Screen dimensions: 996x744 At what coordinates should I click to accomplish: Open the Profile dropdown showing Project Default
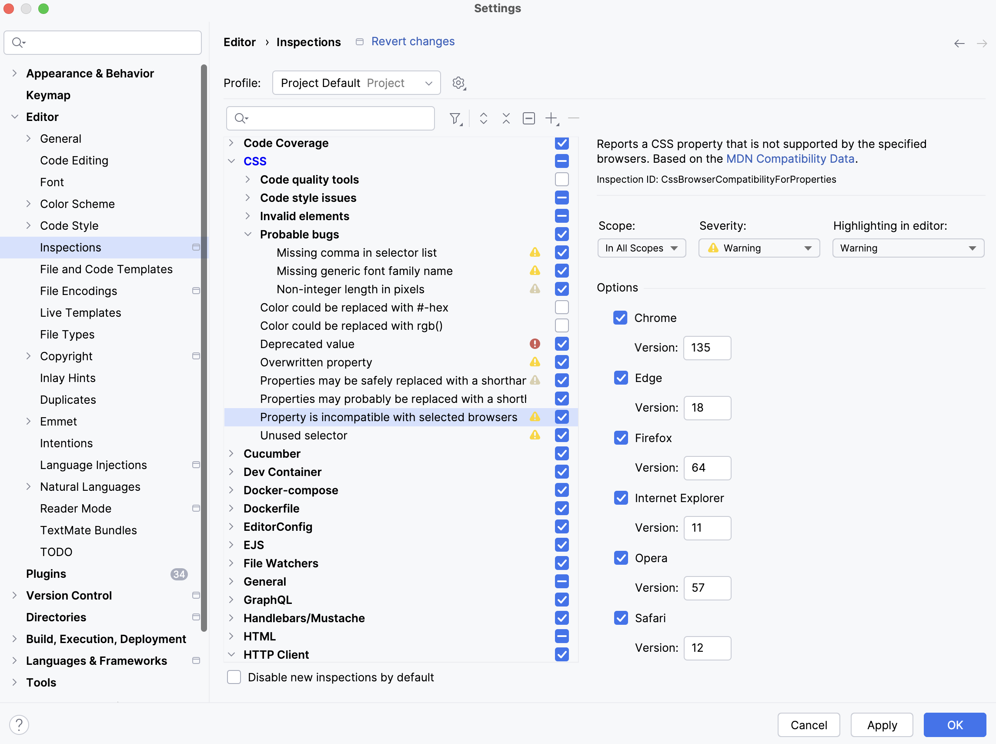(x=356, y=82)
